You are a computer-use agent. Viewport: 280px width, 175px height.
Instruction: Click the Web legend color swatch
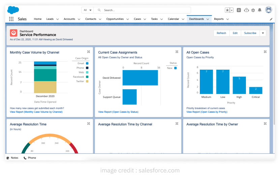87,72
